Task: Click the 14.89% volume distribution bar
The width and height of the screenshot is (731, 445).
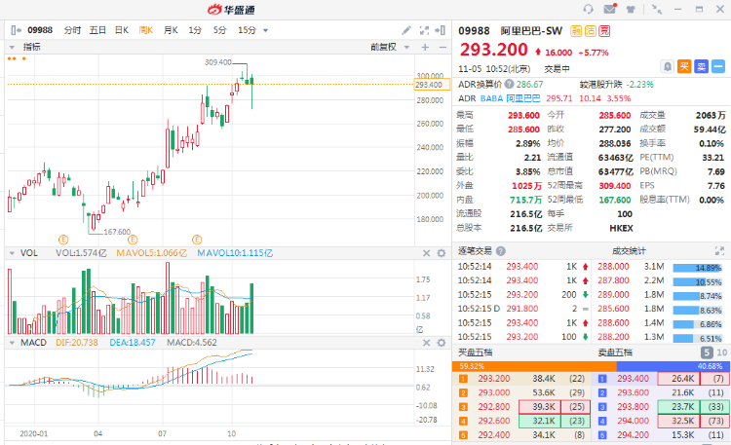Action: tap(697, 268)
